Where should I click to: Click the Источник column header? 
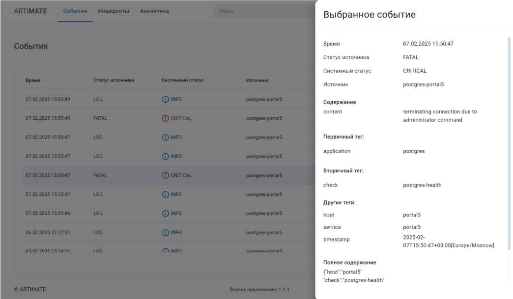pos(257,81)
